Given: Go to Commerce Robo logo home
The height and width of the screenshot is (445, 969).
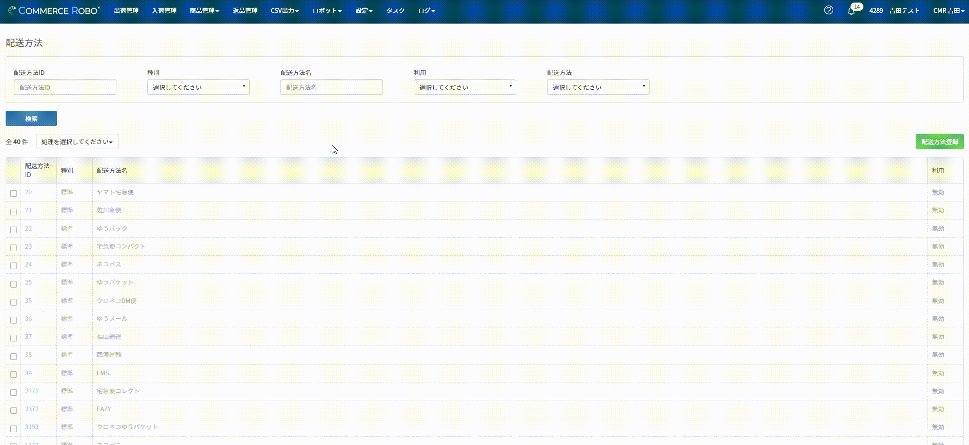Looking at the screenshot, I should [54, 10].
